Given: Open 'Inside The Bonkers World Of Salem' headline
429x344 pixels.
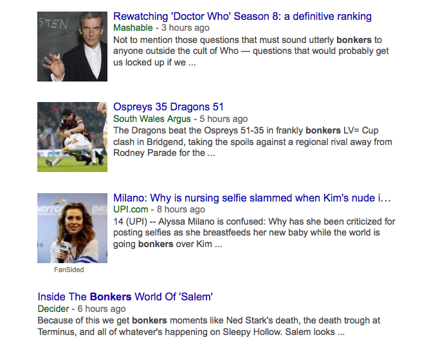Looking at the screenshot, I should [x=125, y=297].
